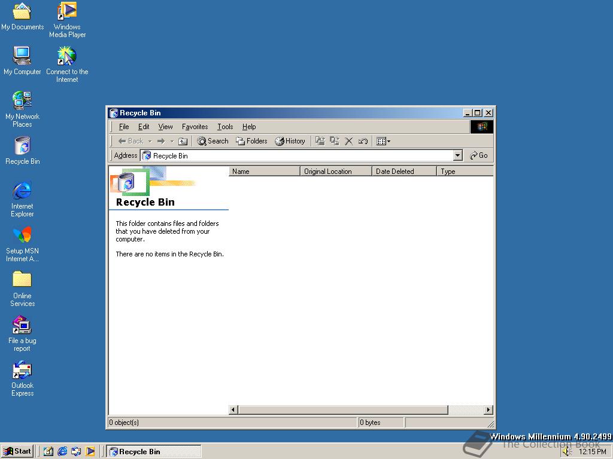The height and width of the screenshot is (459, 613).
Task: Click the horizontal scrollbar thumb
Action: click(x=343, y=409)
